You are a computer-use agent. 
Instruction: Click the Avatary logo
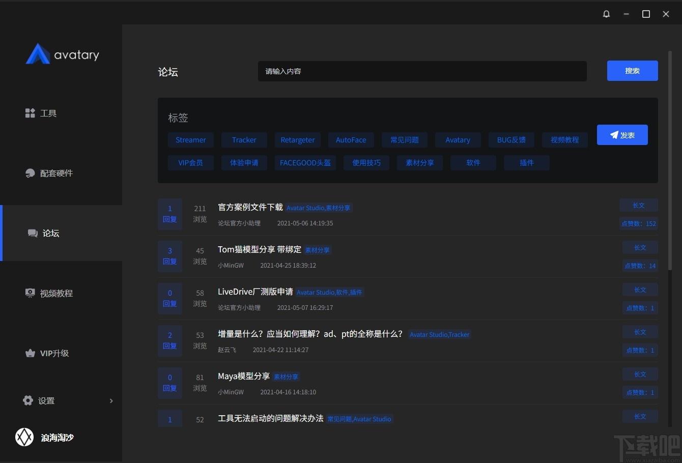pyautogui.click(x=63, y=54)
